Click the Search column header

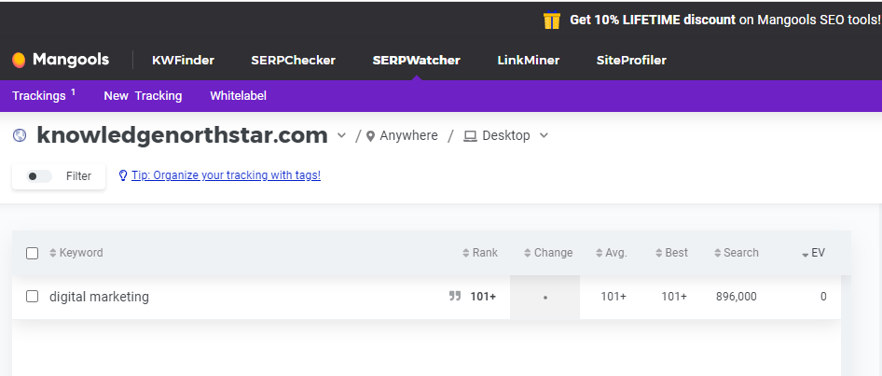[x=741, y=253]
